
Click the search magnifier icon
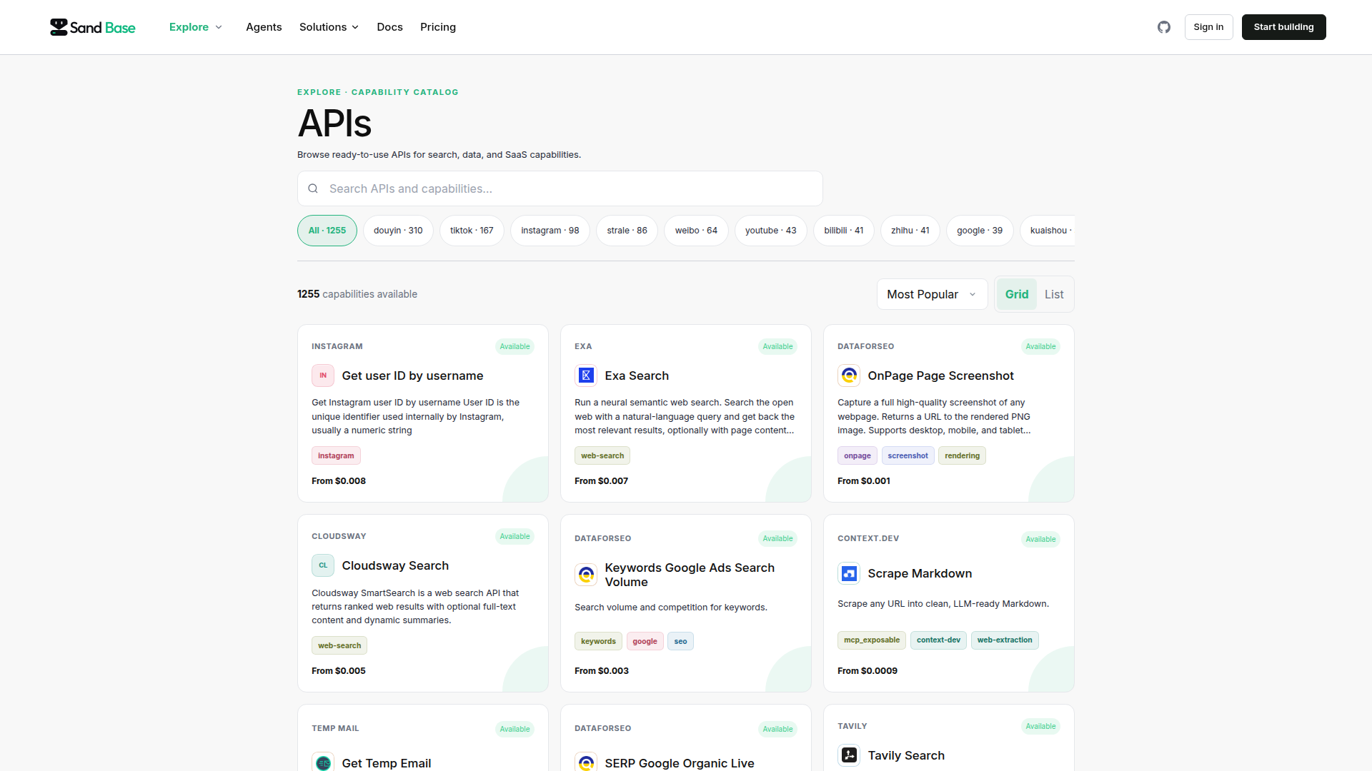pyautogui.click(x=313, y=188)
